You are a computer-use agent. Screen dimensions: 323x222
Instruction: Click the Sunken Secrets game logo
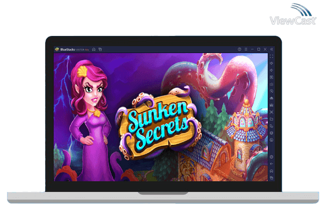click(x=159, y=123)
